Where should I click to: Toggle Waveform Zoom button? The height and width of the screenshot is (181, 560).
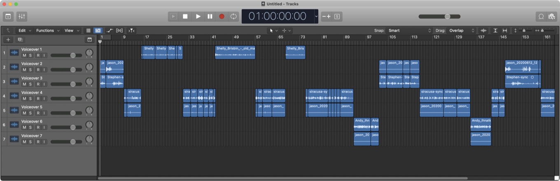[483, 30]
